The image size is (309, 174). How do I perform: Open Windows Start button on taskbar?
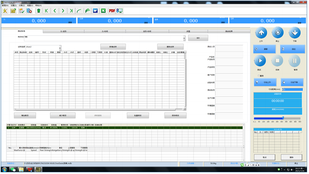[4, 170]
